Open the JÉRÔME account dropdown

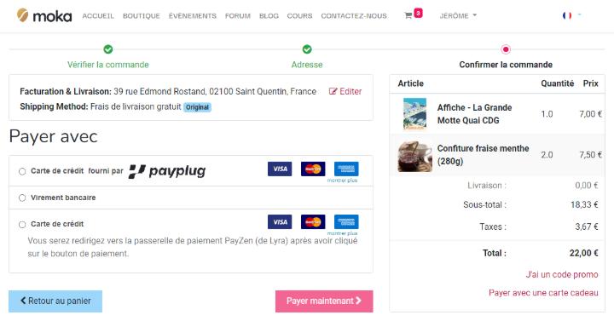coord(458,15)
